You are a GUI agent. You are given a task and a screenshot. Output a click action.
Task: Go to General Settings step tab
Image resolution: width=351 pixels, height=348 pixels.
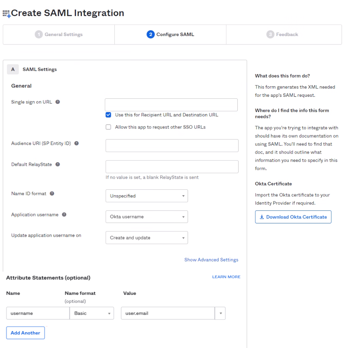click(59, 34)
